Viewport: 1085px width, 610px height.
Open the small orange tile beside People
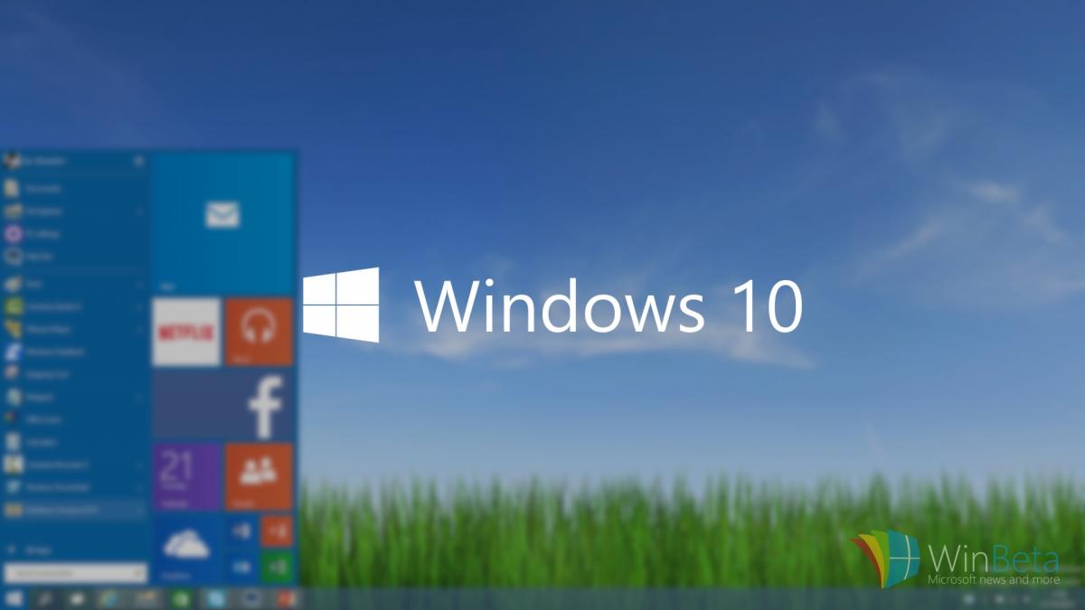point(277,530)
